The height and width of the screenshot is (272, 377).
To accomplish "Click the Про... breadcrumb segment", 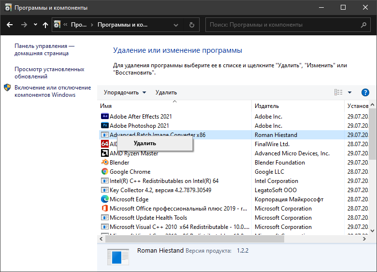I will coord(79,25).
